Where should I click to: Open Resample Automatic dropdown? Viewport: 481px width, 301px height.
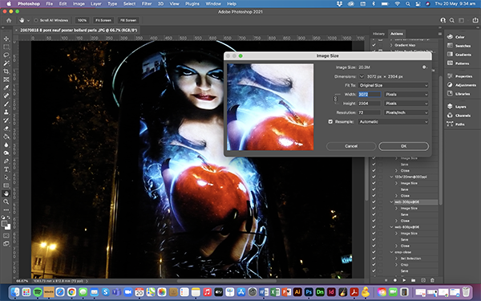pyautogui.click(x=394, y=122)
